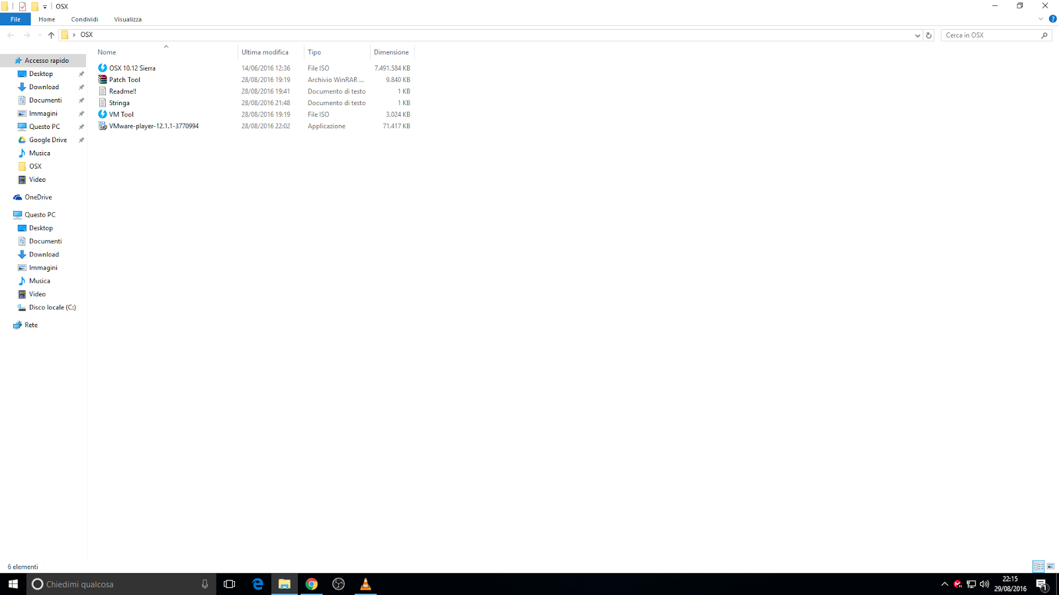Open recent locations dropdown arrow
This screenshot has height=595, width=1059.
pos(39,35)
